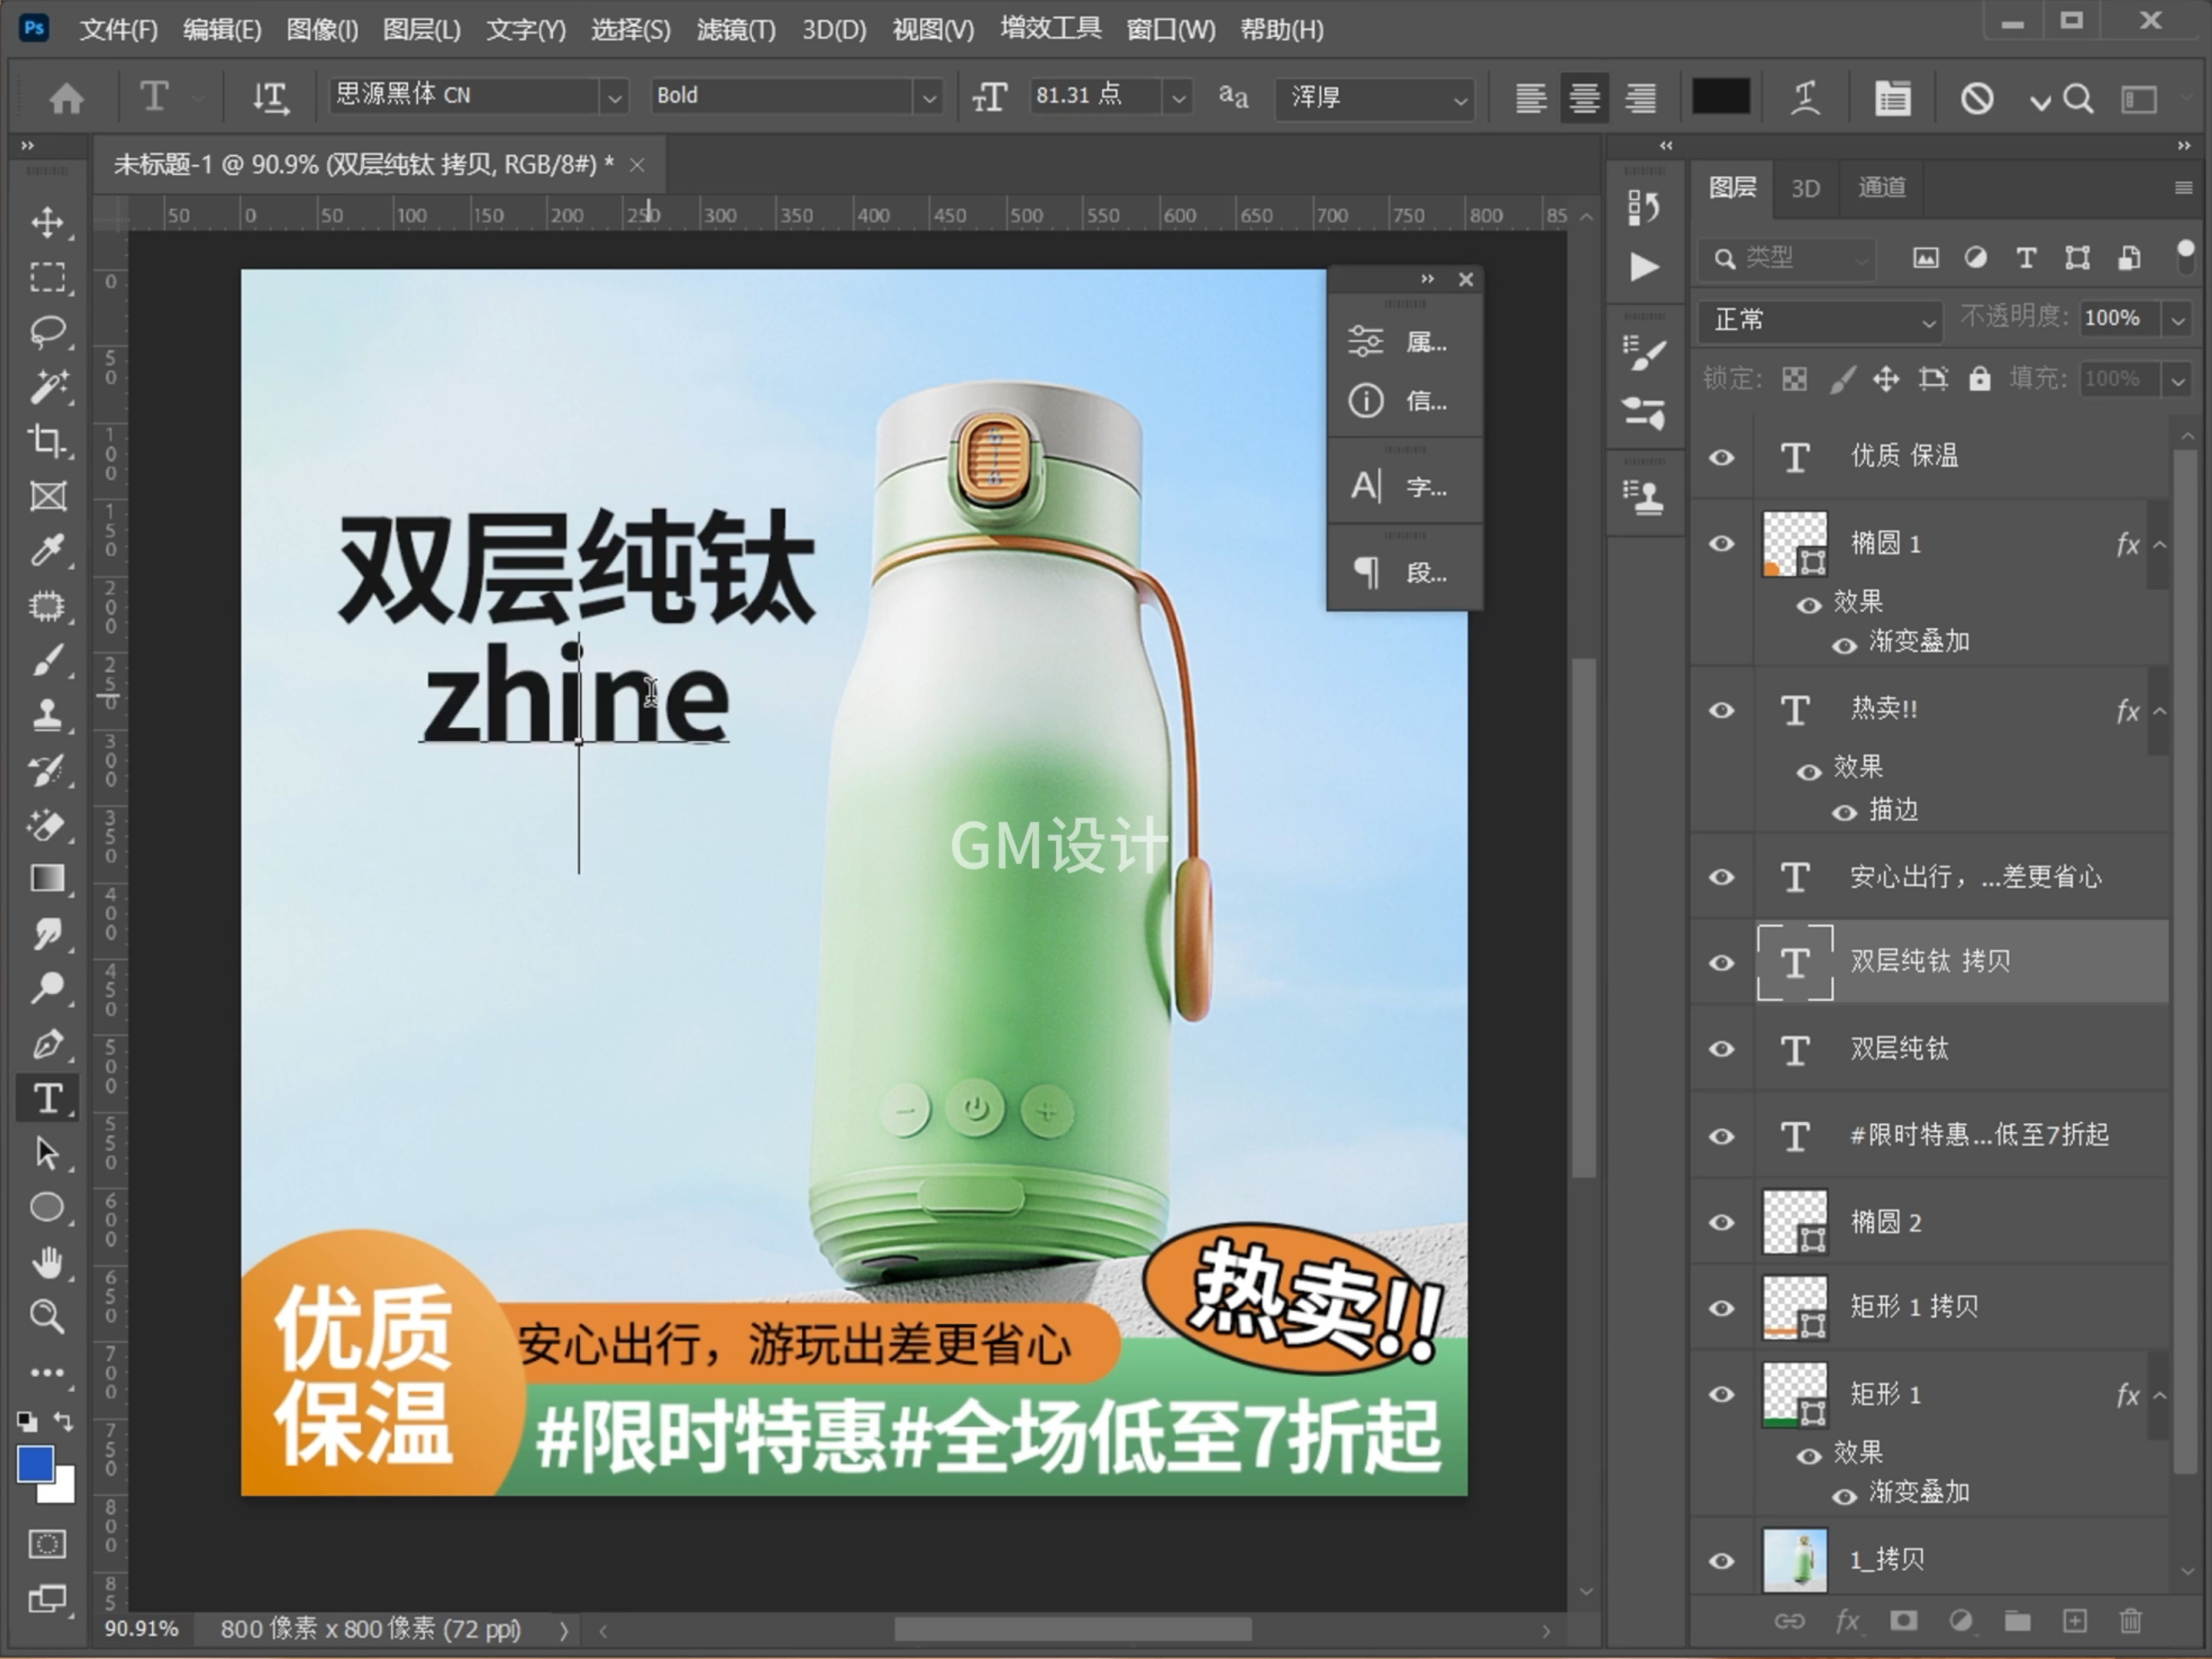Click the delete layer trash icon

coord(2133,1622)
